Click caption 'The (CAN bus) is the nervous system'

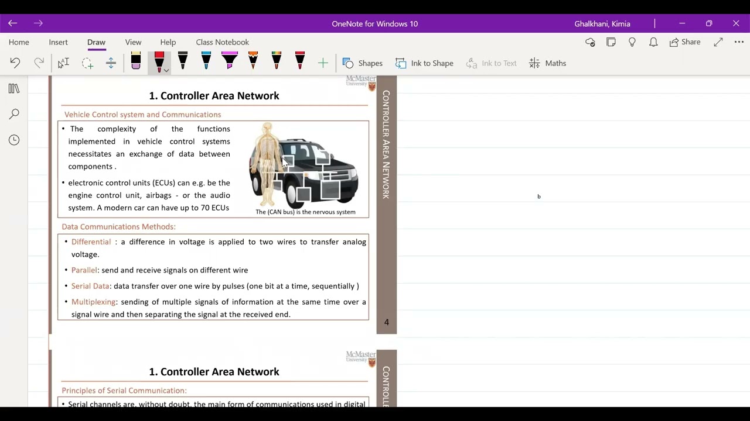(x=305, y=212)
